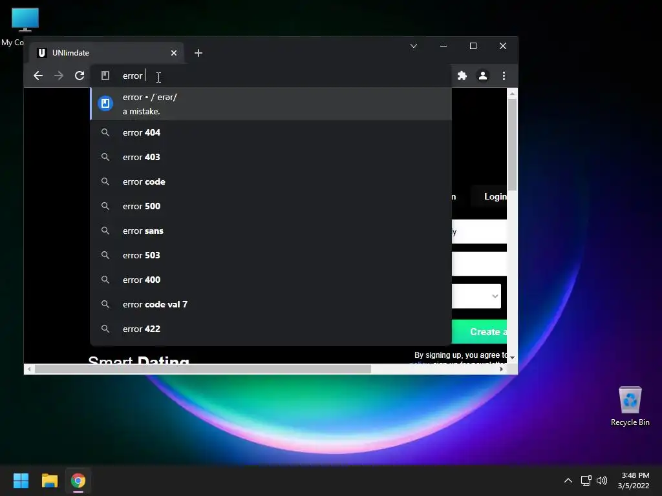Choose the 'error 403' suggestion

[x=271, y=157]
